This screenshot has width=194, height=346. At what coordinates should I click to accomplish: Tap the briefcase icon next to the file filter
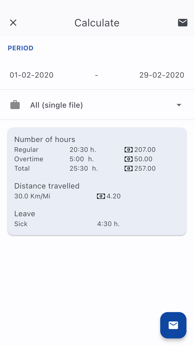(x=15, y=105)
